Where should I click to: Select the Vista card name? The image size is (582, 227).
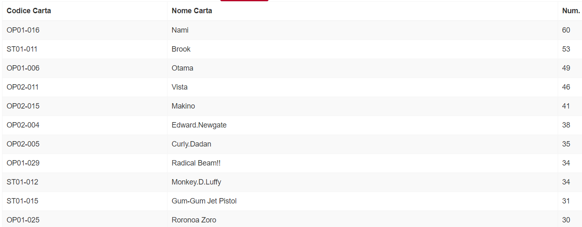pyautogui.click(x=179, y=87)
